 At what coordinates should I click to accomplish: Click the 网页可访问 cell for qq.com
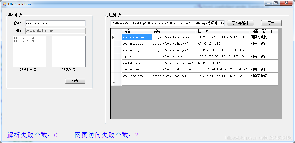pyautogui.click(x=264, y=56)
